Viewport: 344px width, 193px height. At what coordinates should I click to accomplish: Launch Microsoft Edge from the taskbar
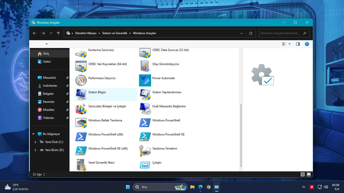(x=200, y=187)
